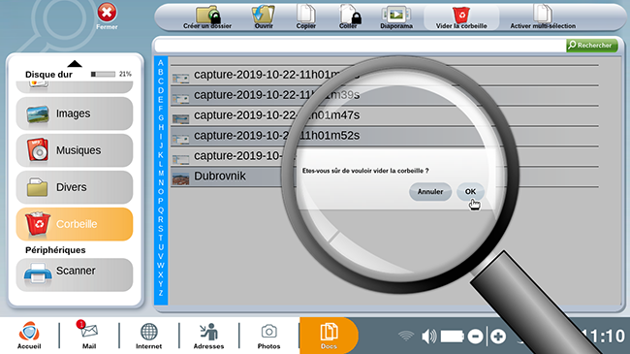The height and width of the screenshot is (354, 630).
Task: Click the Dubrovnik thumbnail image
Action: [181, 178]
